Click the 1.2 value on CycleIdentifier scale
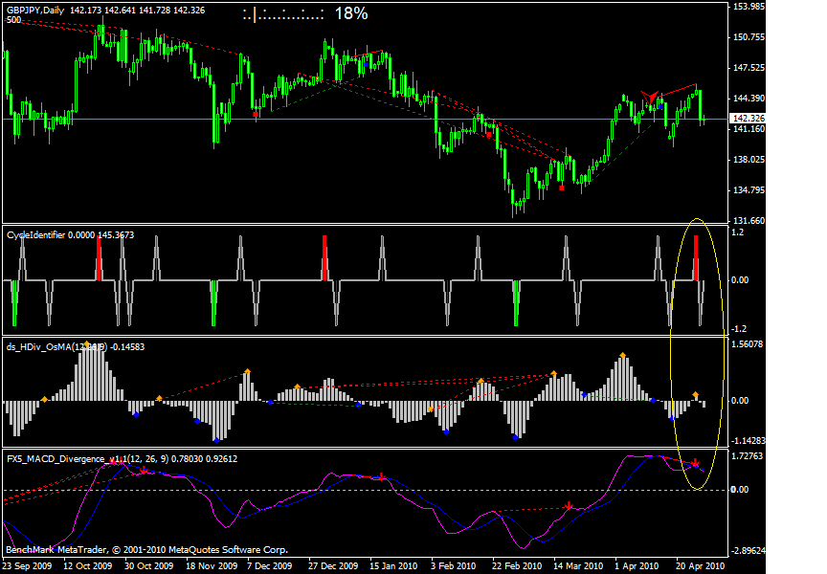The image size is (827, 574). tap(738, 232)
